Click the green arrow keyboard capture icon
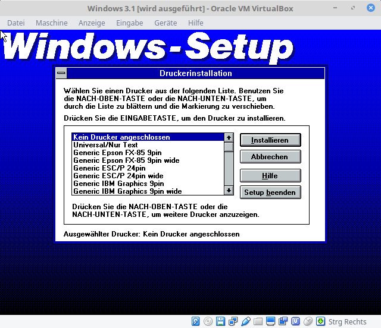 click(320, 321)
